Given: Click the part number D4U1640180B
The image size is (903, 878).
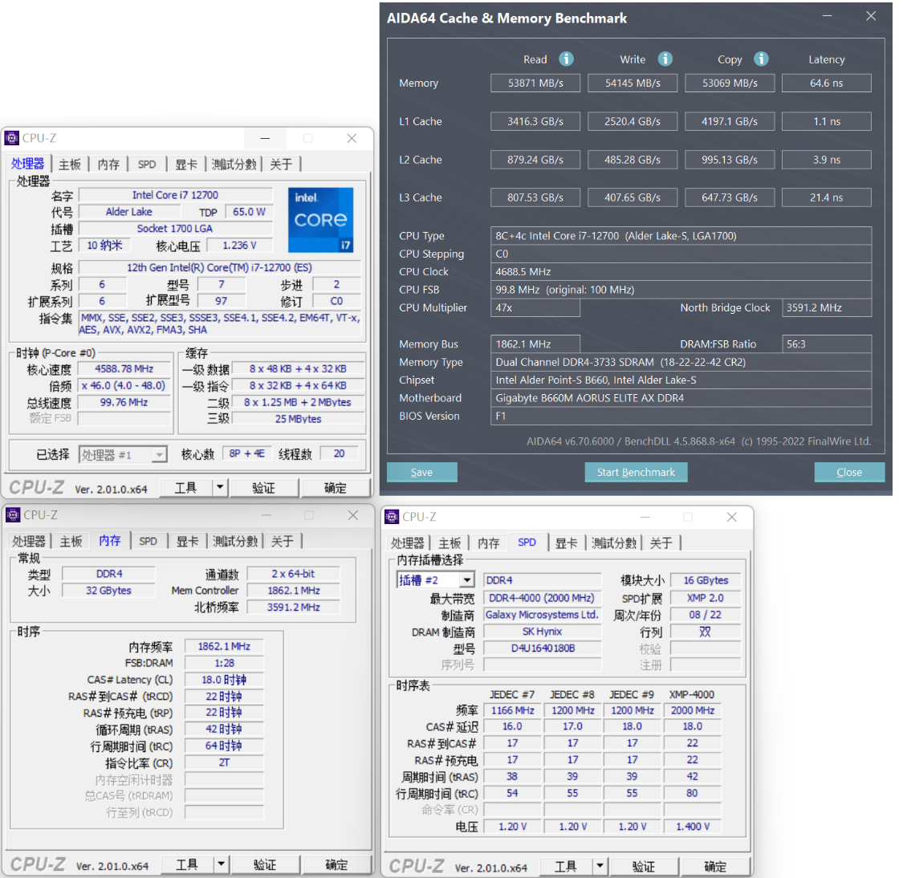Looking at the screenshot, I should [542, 648].
